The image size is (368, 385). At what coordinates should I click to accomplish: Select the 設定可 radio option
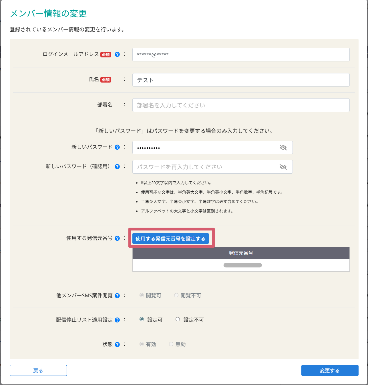coord(142,320)
